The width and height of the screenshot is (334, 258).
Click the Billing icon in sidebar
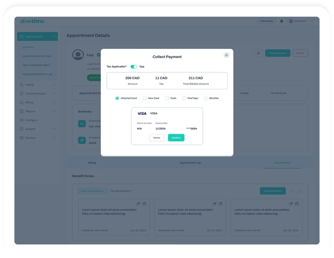click(x=21, y=103)
